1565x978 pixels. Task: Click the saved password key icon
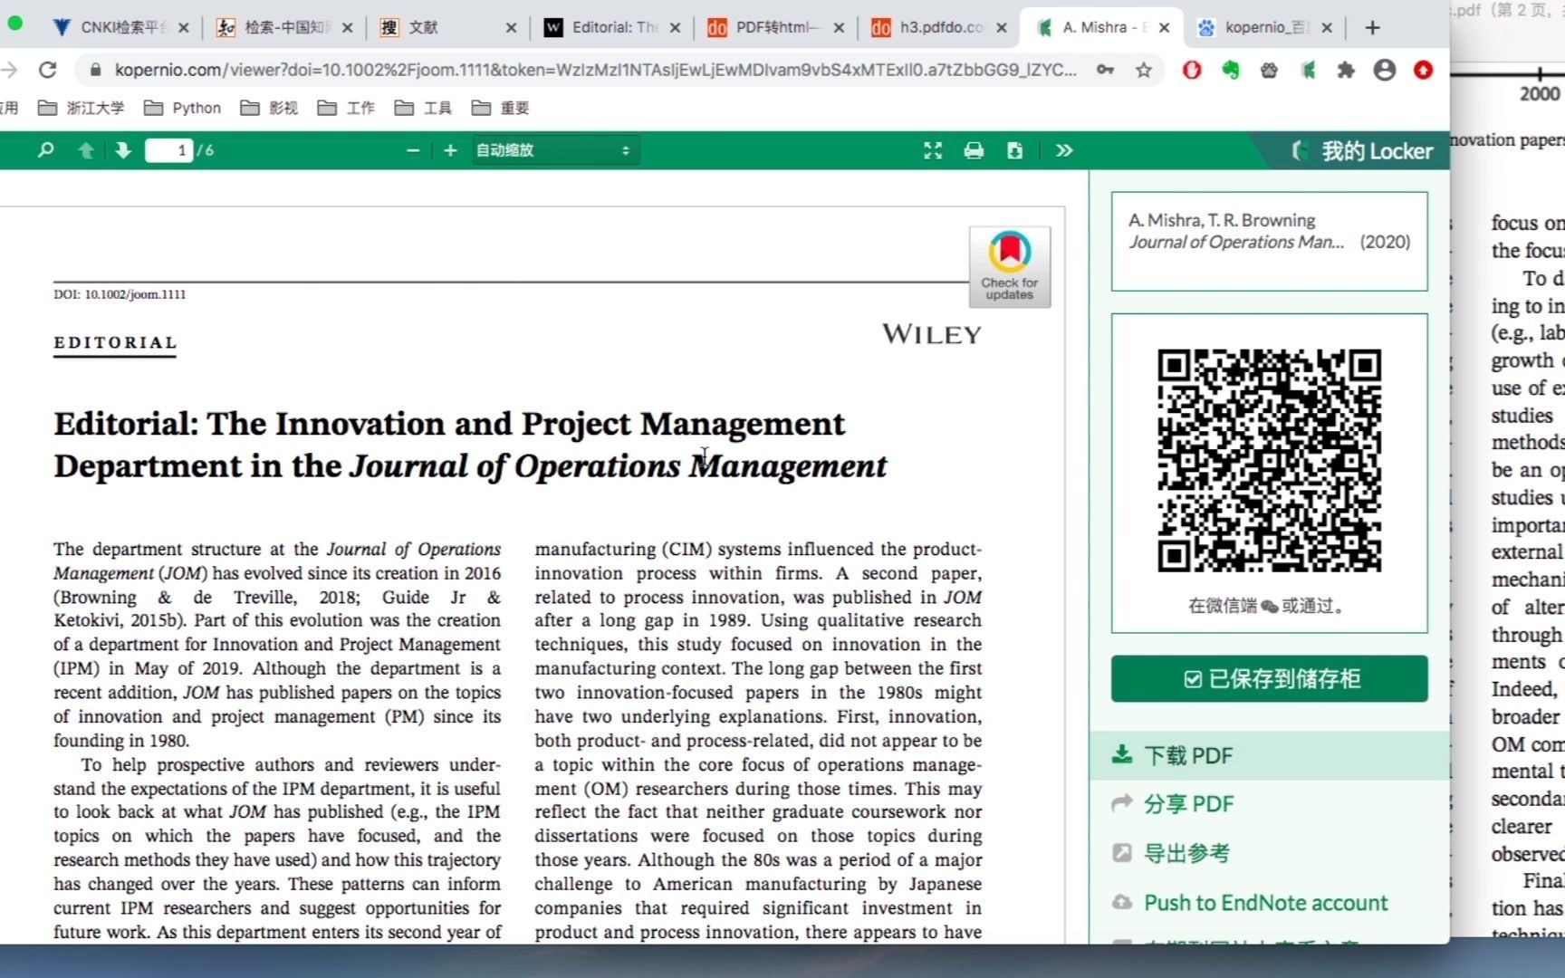(1105, 70)
